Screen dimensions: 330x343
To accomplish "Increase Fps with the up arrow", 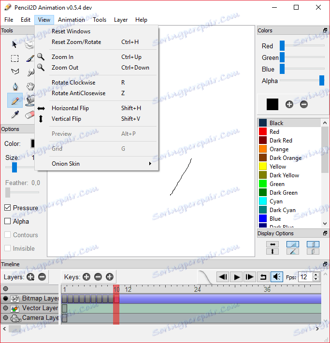I will [316, 275].
